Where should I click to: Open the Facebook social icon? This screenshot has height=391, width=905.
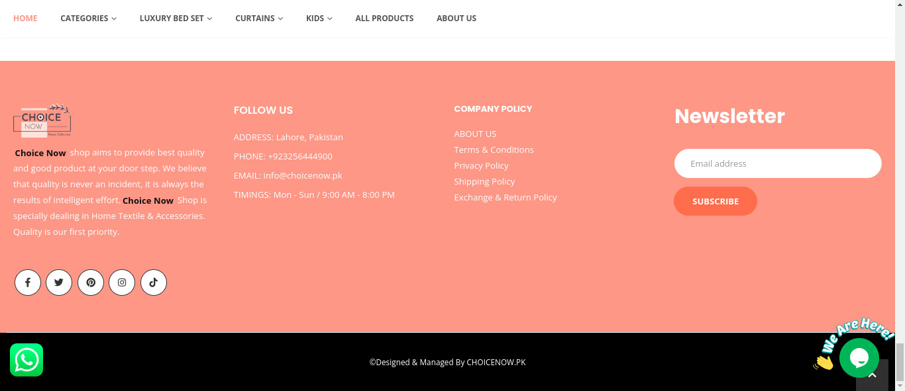(28, 282)
